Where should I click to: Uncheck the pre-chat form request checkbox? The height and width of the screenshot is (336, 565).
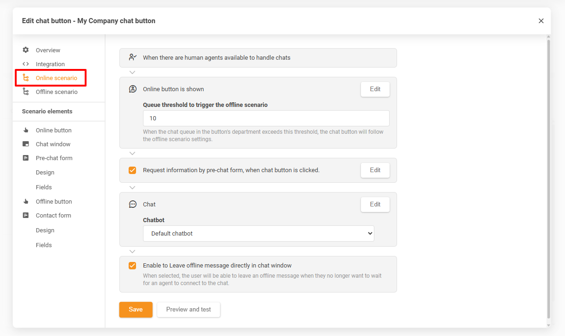pyautogui.click(x=132, y=170)
